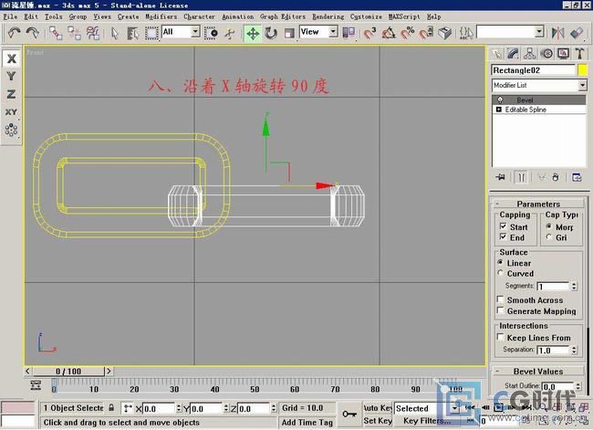Click the Set Key button
593x430 pixels.
pos(377,421)
